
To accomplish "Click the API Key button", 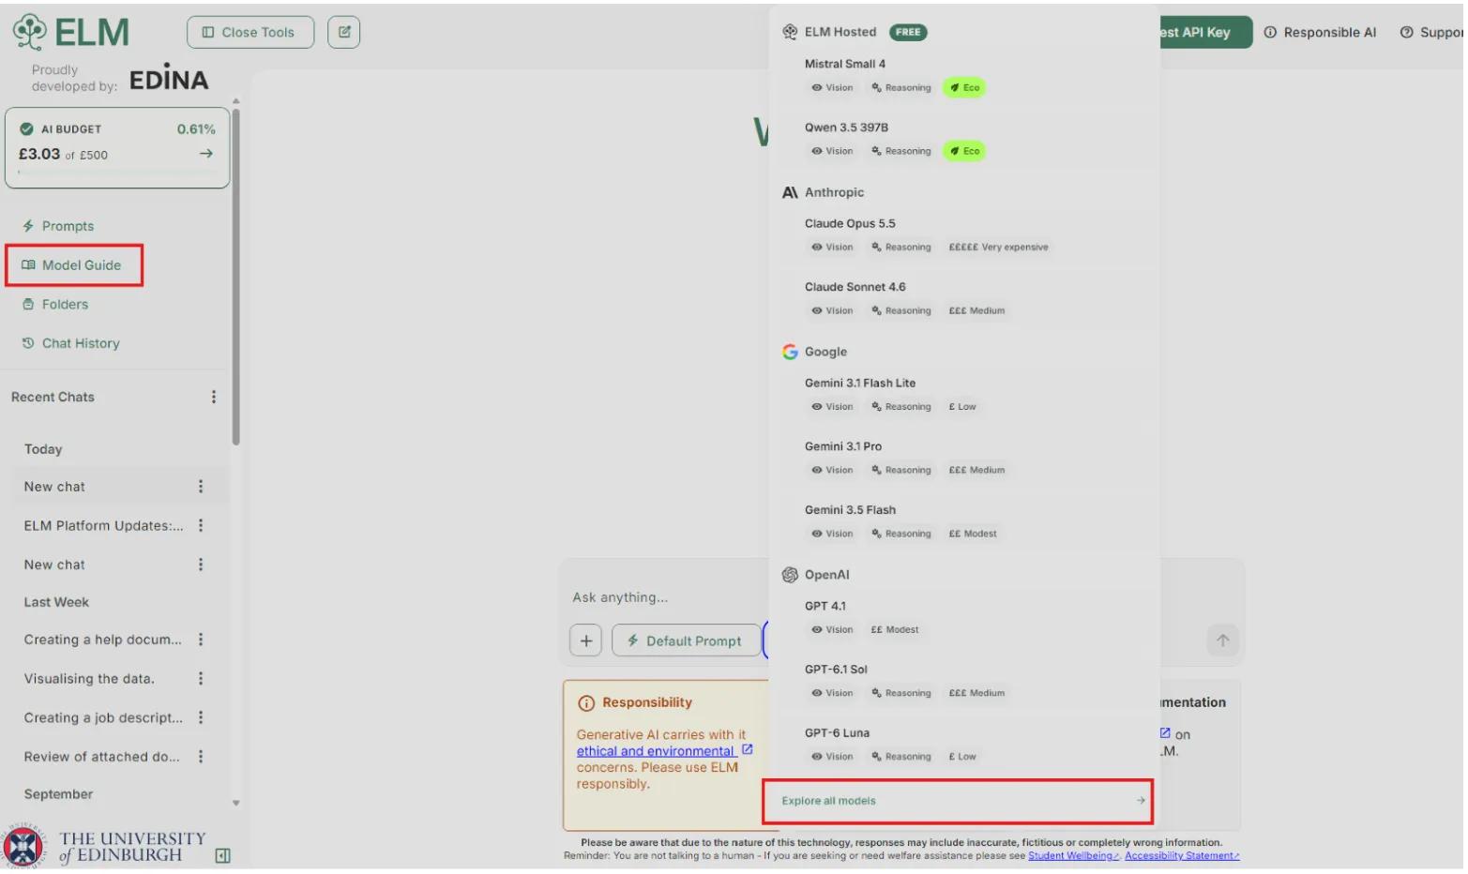I will click(x=1205, y=32).
